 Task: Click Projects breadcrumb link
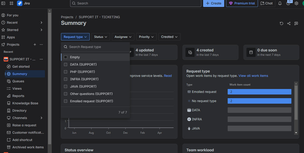click(x=67, y=17)
